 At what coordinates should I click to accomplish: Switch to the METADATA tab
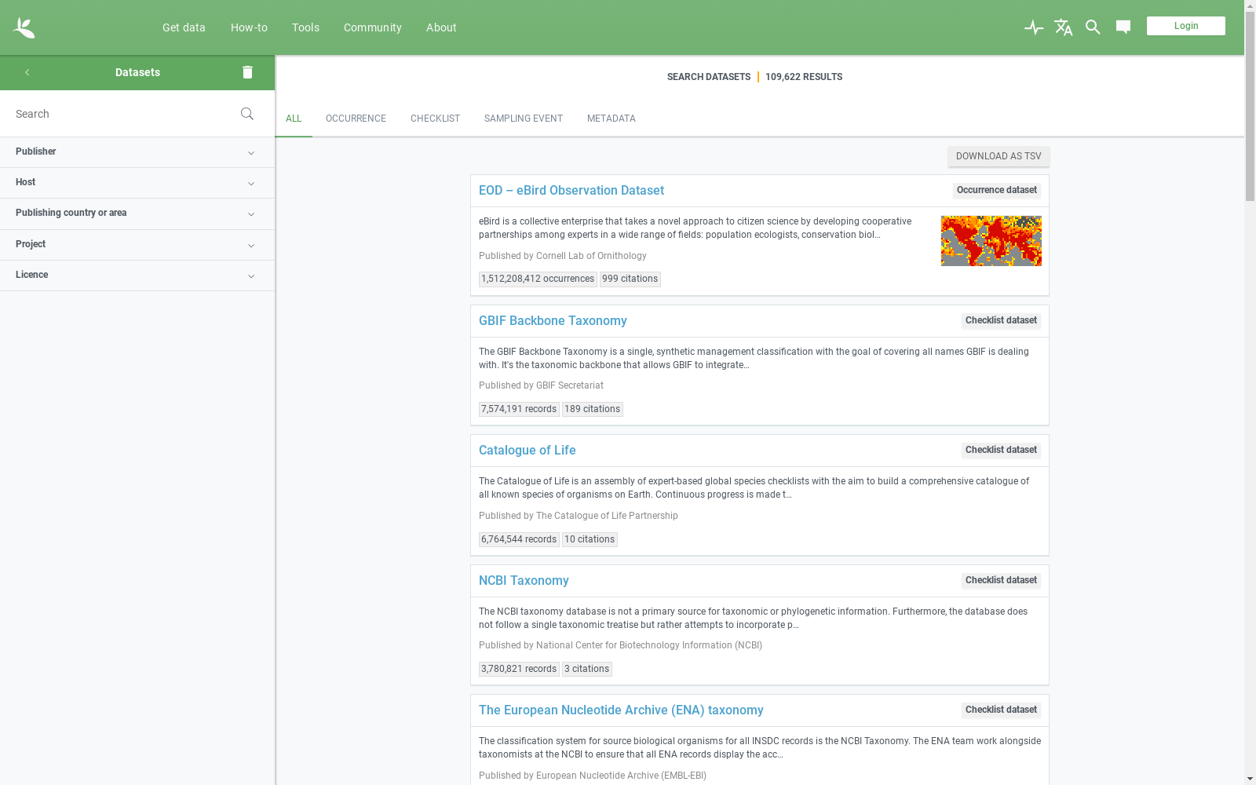(x=612, y=119)
